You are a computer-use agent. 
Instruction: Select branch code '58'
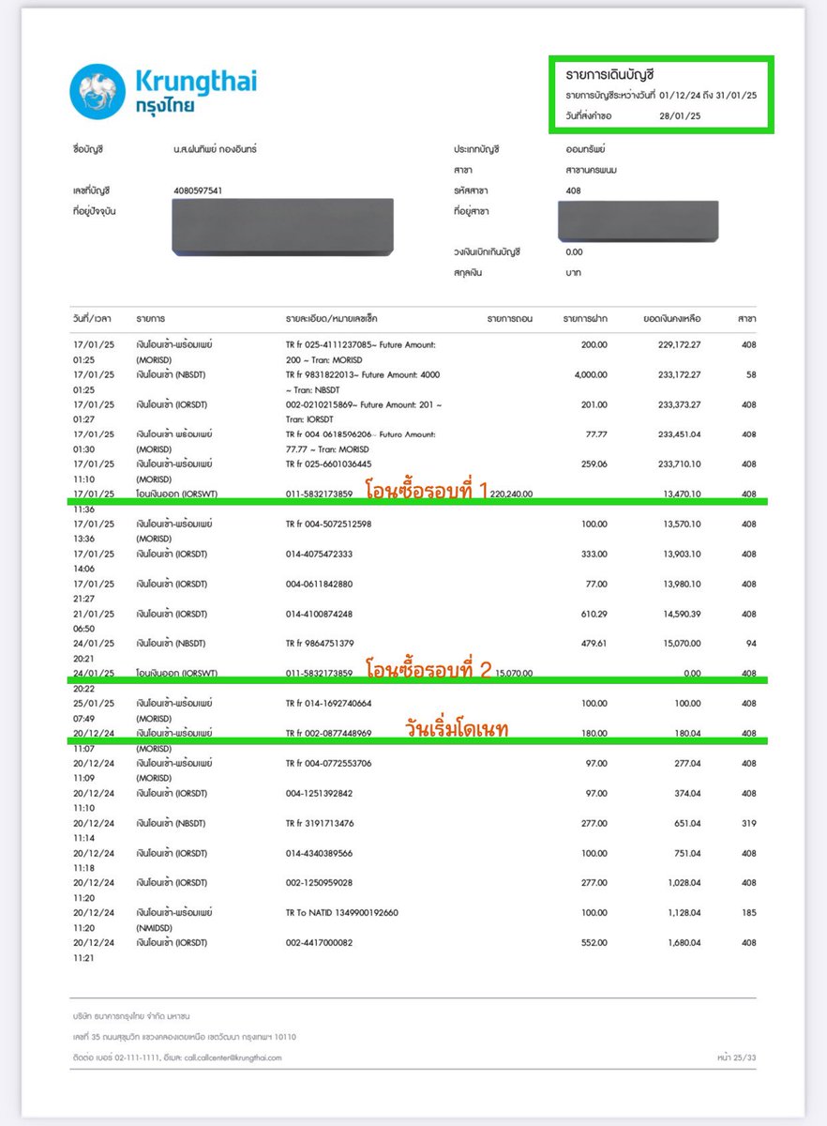tap(750, 375)
